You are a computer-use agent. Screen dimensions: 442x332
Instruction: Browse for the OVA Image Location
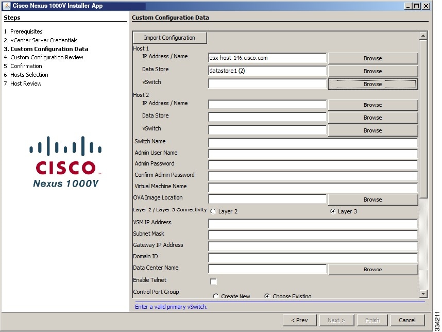pos(372,200)
